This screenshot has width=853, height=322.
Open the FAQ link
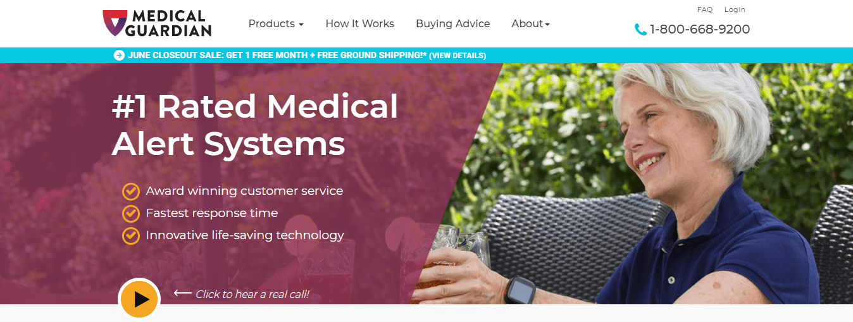point(705,9)
